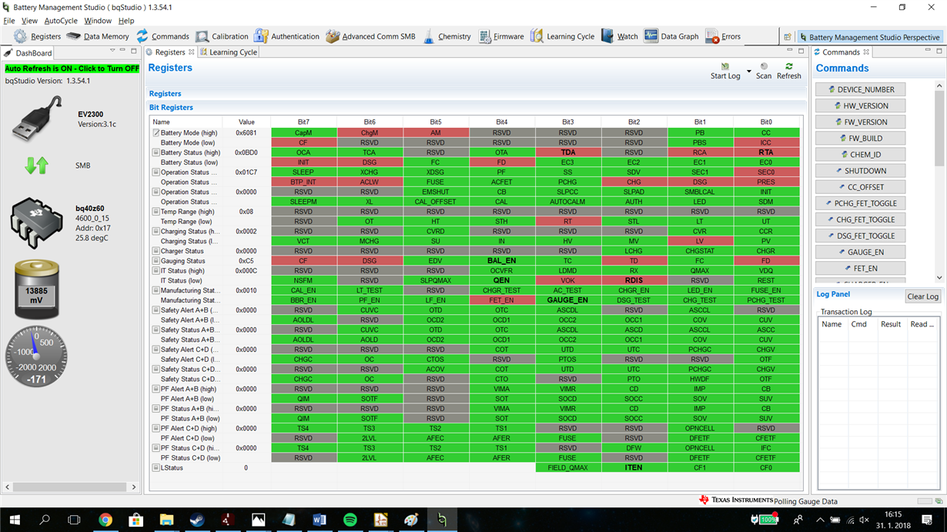Screen dimensions: 947x532
Task: Open the Help menu
Action: (126, 21)
